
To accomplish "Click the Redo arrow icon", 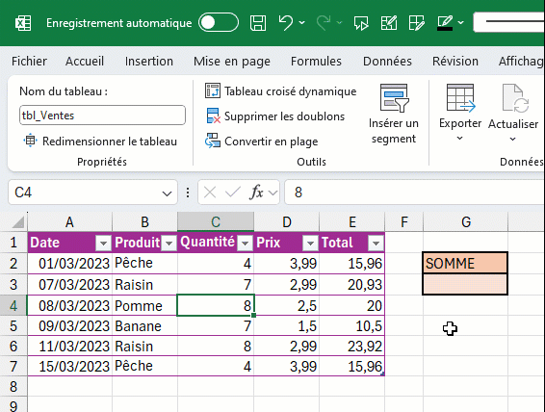I will click(324, 23).
